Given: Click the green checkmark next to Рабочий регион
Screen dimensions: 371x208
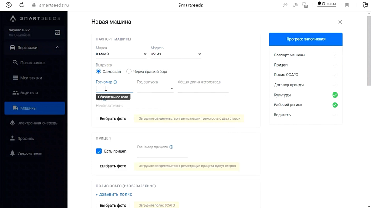Looking at the screenshot, I should 335,105.
